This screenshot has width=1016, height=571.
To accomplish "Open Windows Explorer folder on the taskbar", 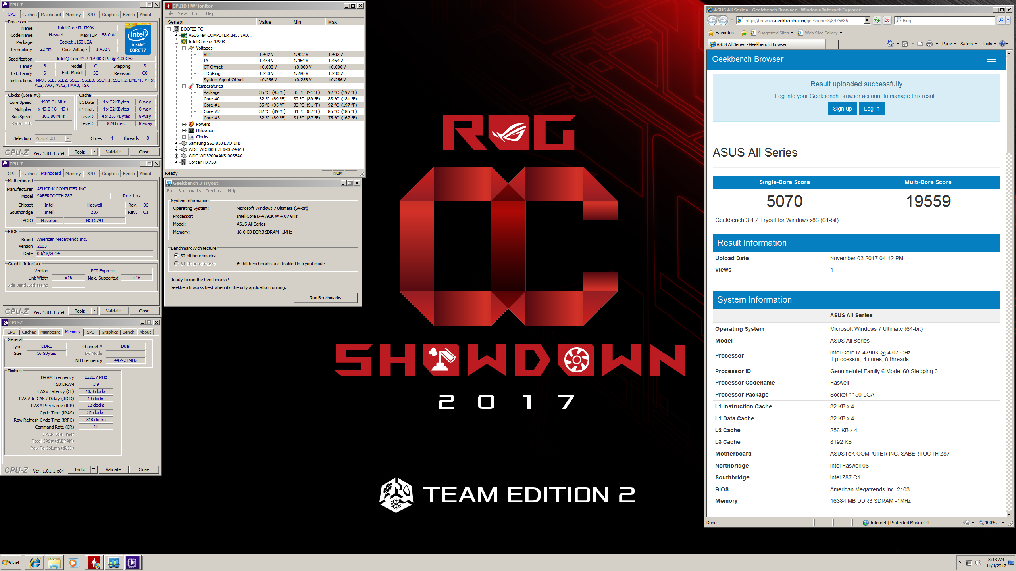I will [x=54, y=563].
